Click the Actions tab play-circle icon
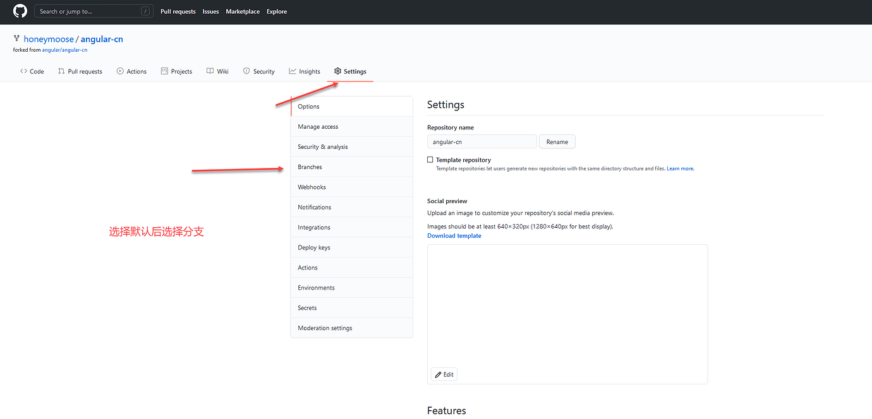The width and height of the screenshot is (872, 419). point(120,71)
